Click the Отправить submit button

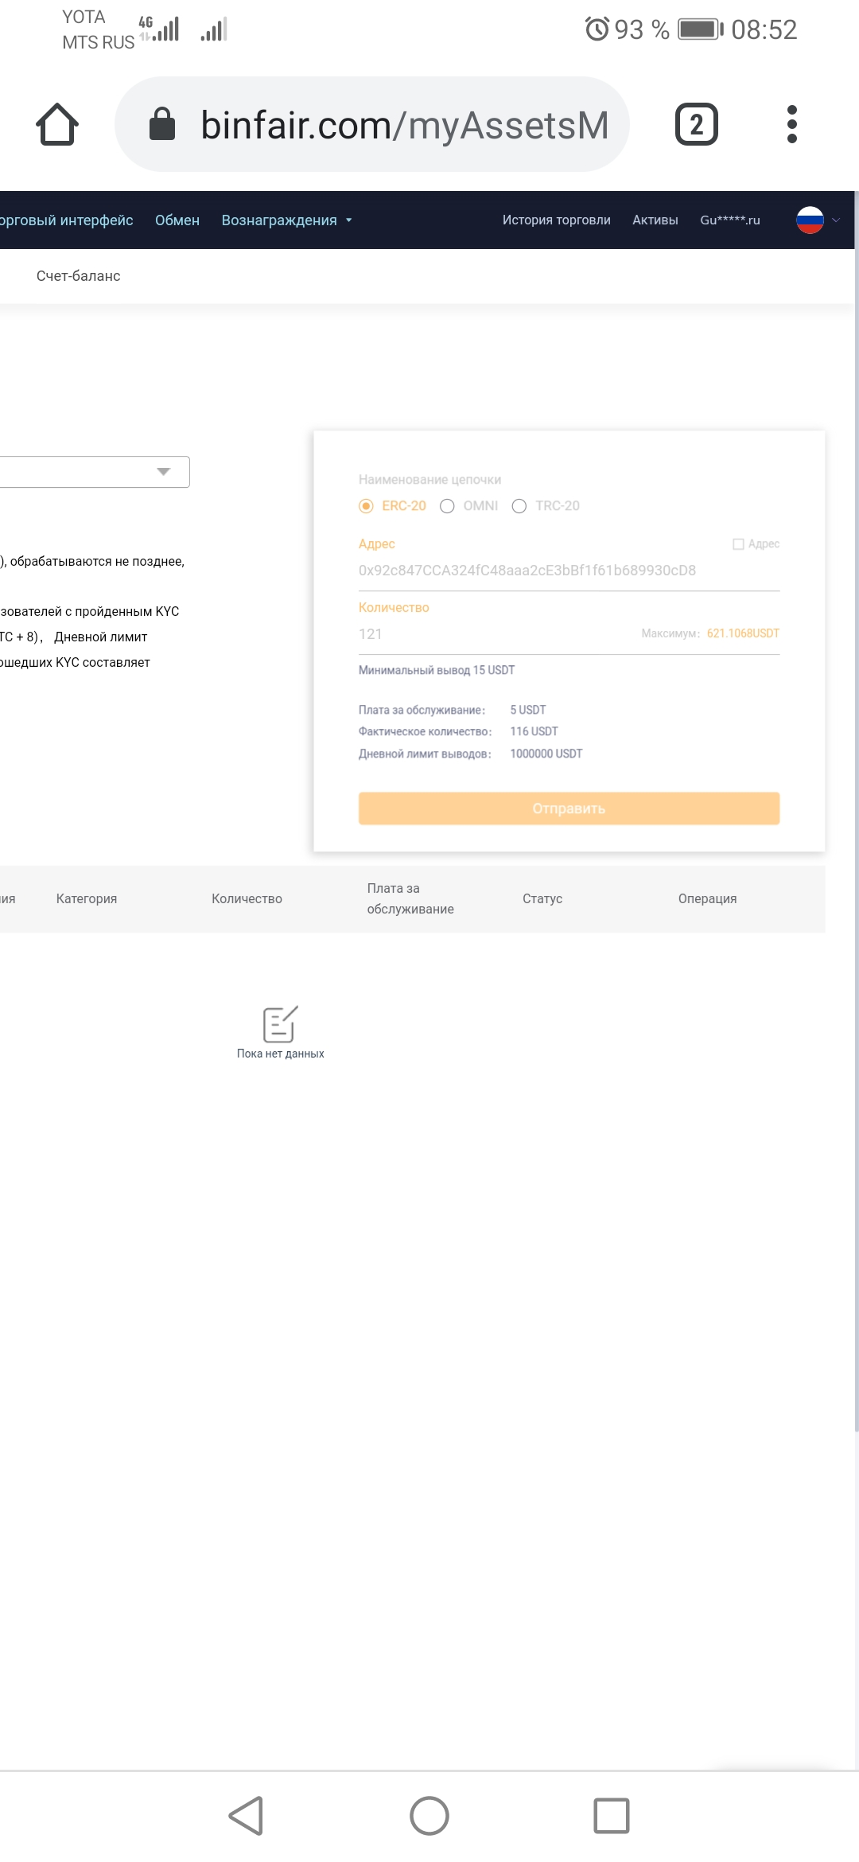click(569, 808)
